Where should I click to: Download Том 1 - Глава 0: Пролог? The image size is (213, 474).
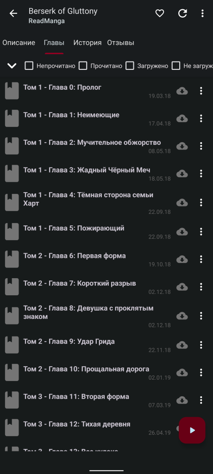[x=182, y=91]
